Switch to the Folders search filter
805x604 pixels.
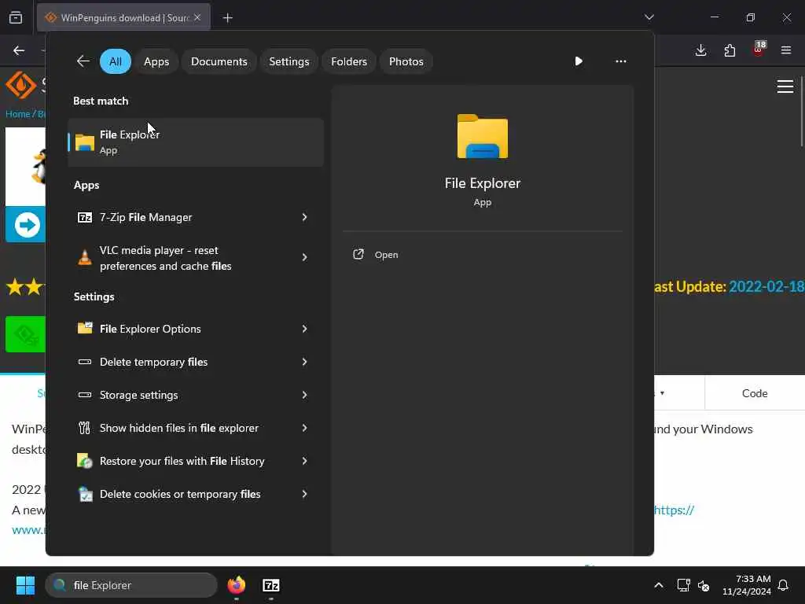[349, 61]
